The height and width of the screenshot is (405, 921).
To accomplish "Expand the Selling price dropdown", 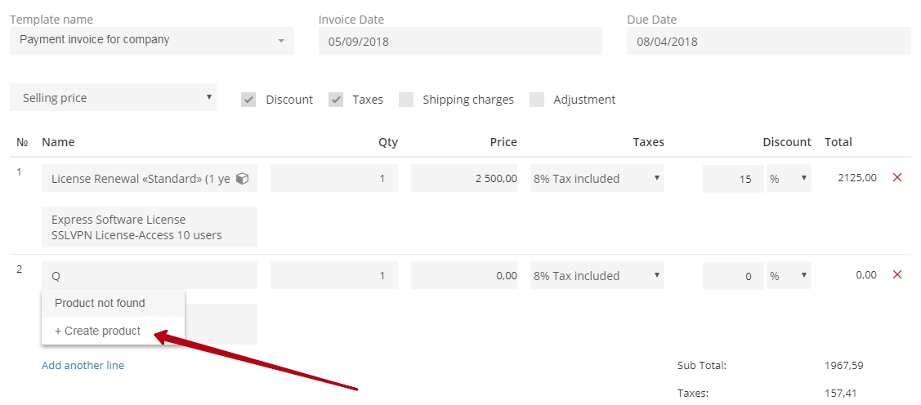I will tap(114, 97).
